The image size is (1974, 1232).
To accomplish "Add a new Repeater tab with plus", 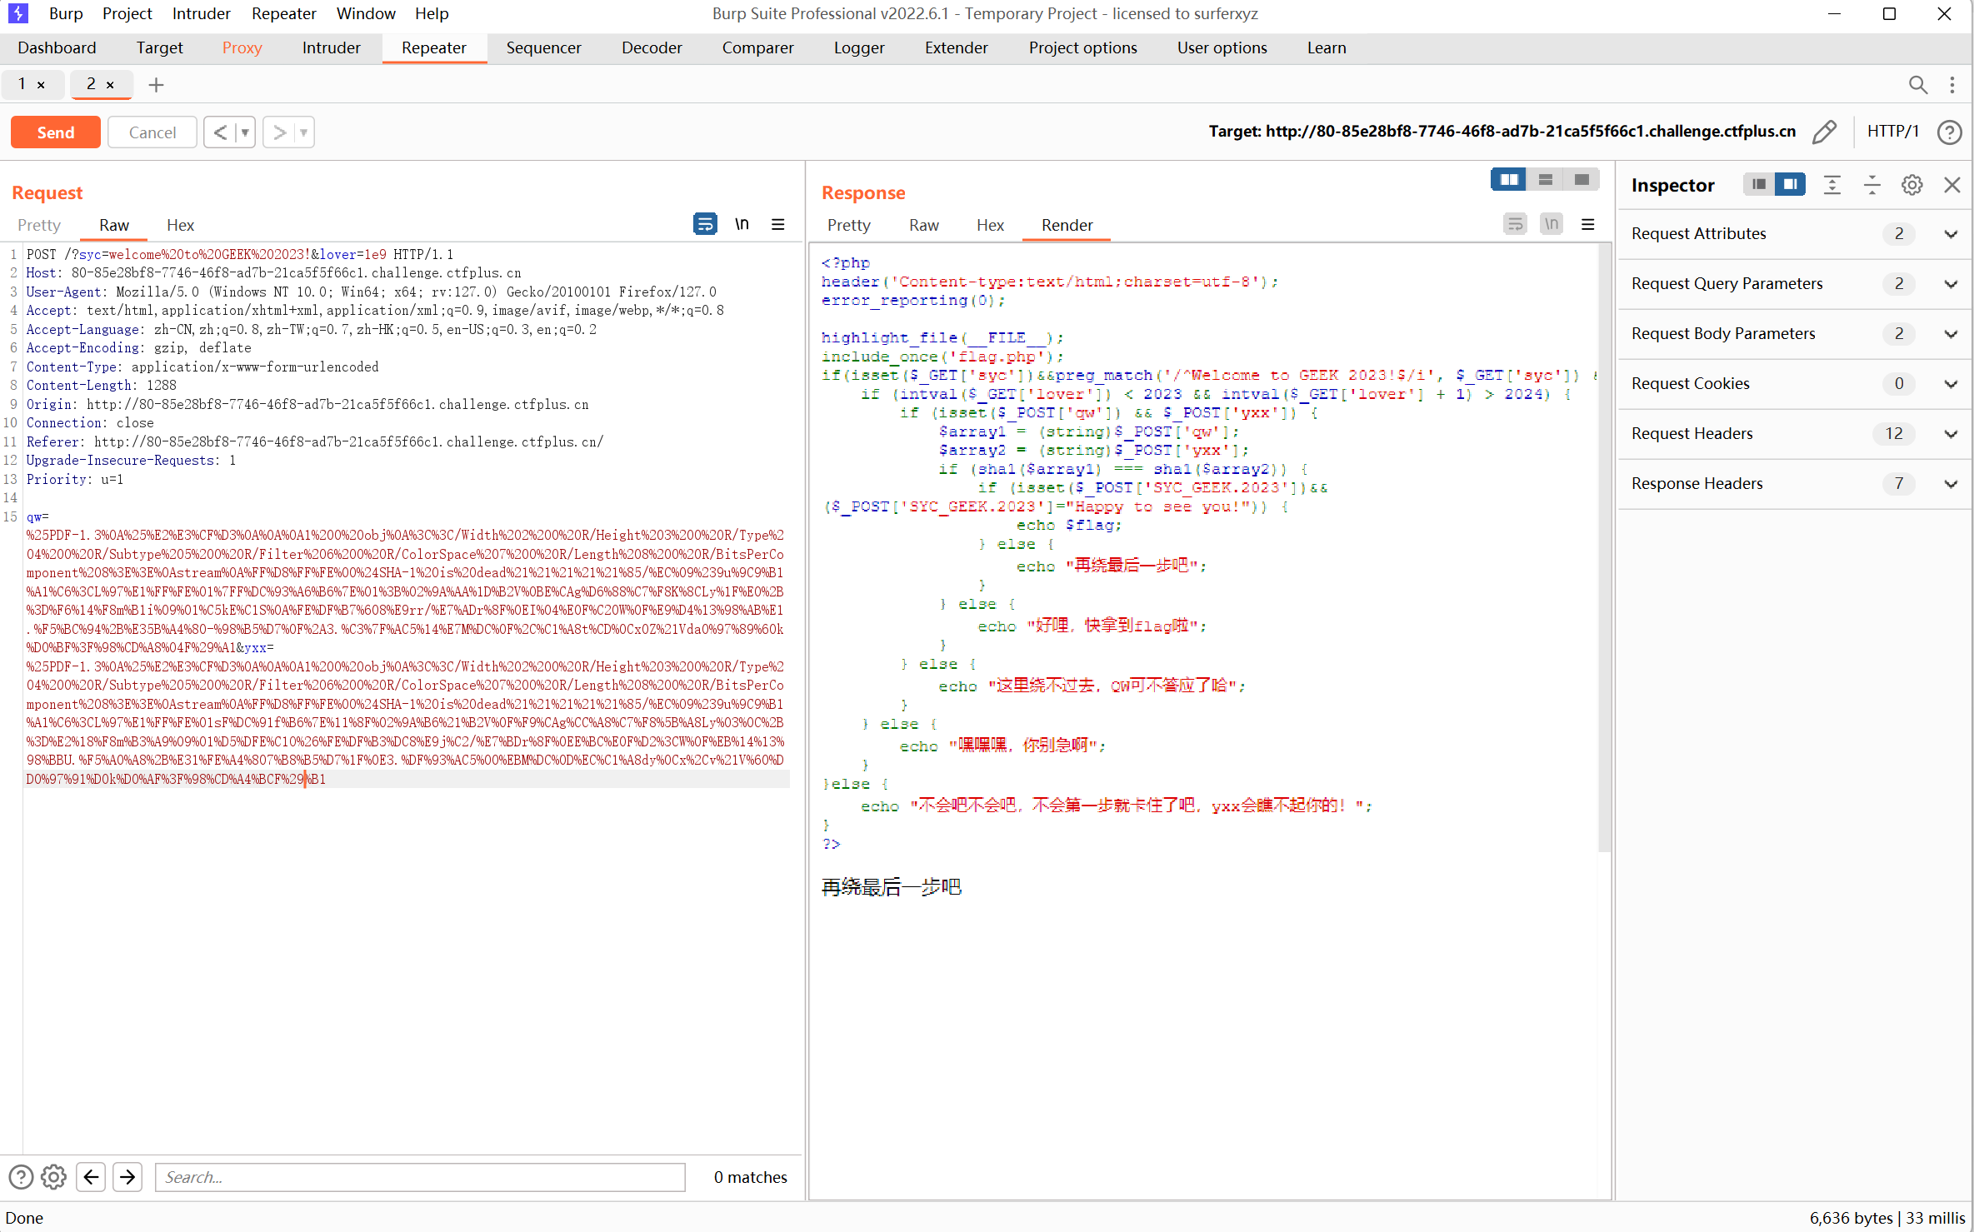I will tap(156, 84).
